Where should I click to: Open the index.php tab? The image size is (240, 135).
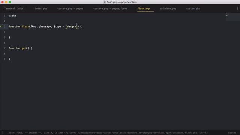click(41, 9)
